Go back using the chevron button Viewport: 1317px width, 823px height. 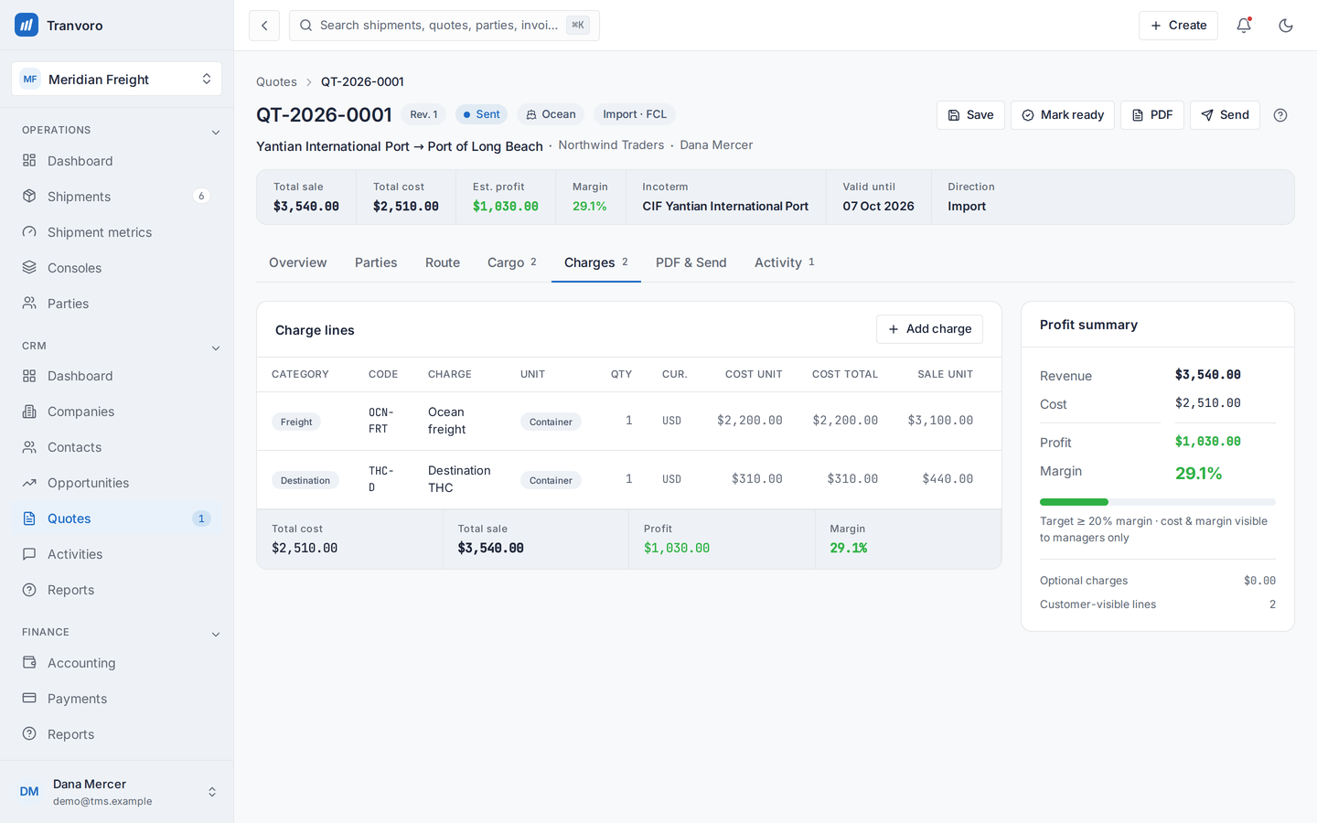click(x=264, y=26)
